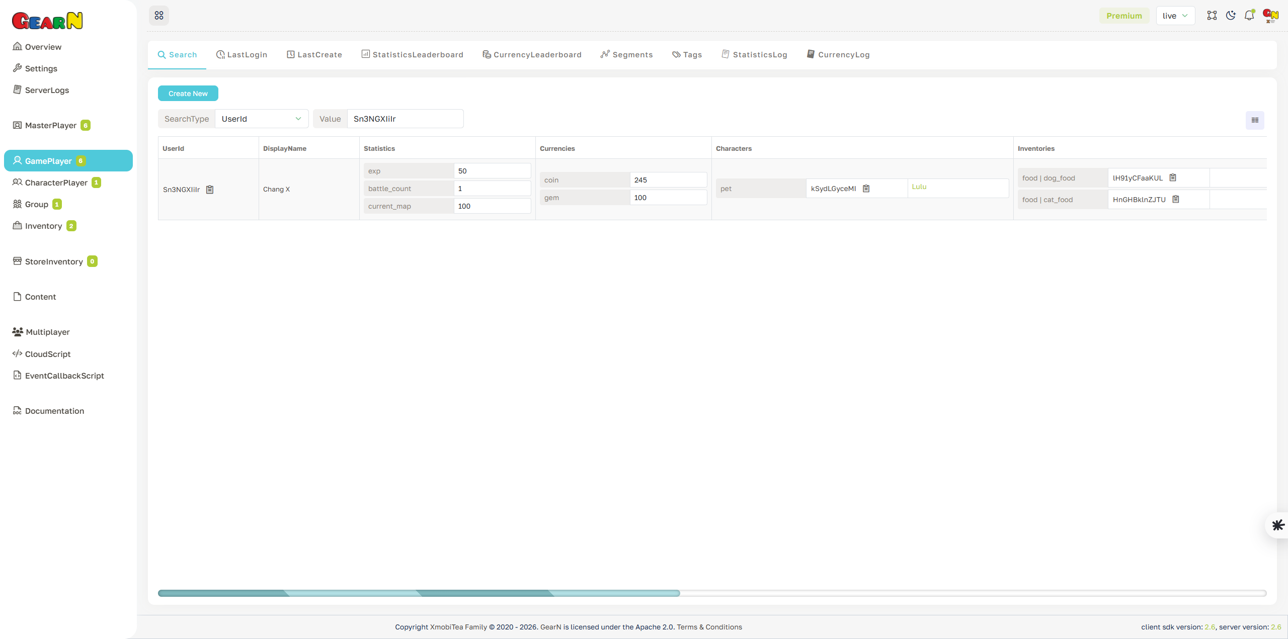Open the Segments tab
Screen dimensions: 1288x639
(x=626, y=54)
